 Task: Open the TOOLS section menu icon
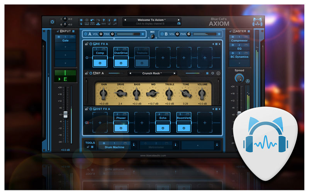92,147
